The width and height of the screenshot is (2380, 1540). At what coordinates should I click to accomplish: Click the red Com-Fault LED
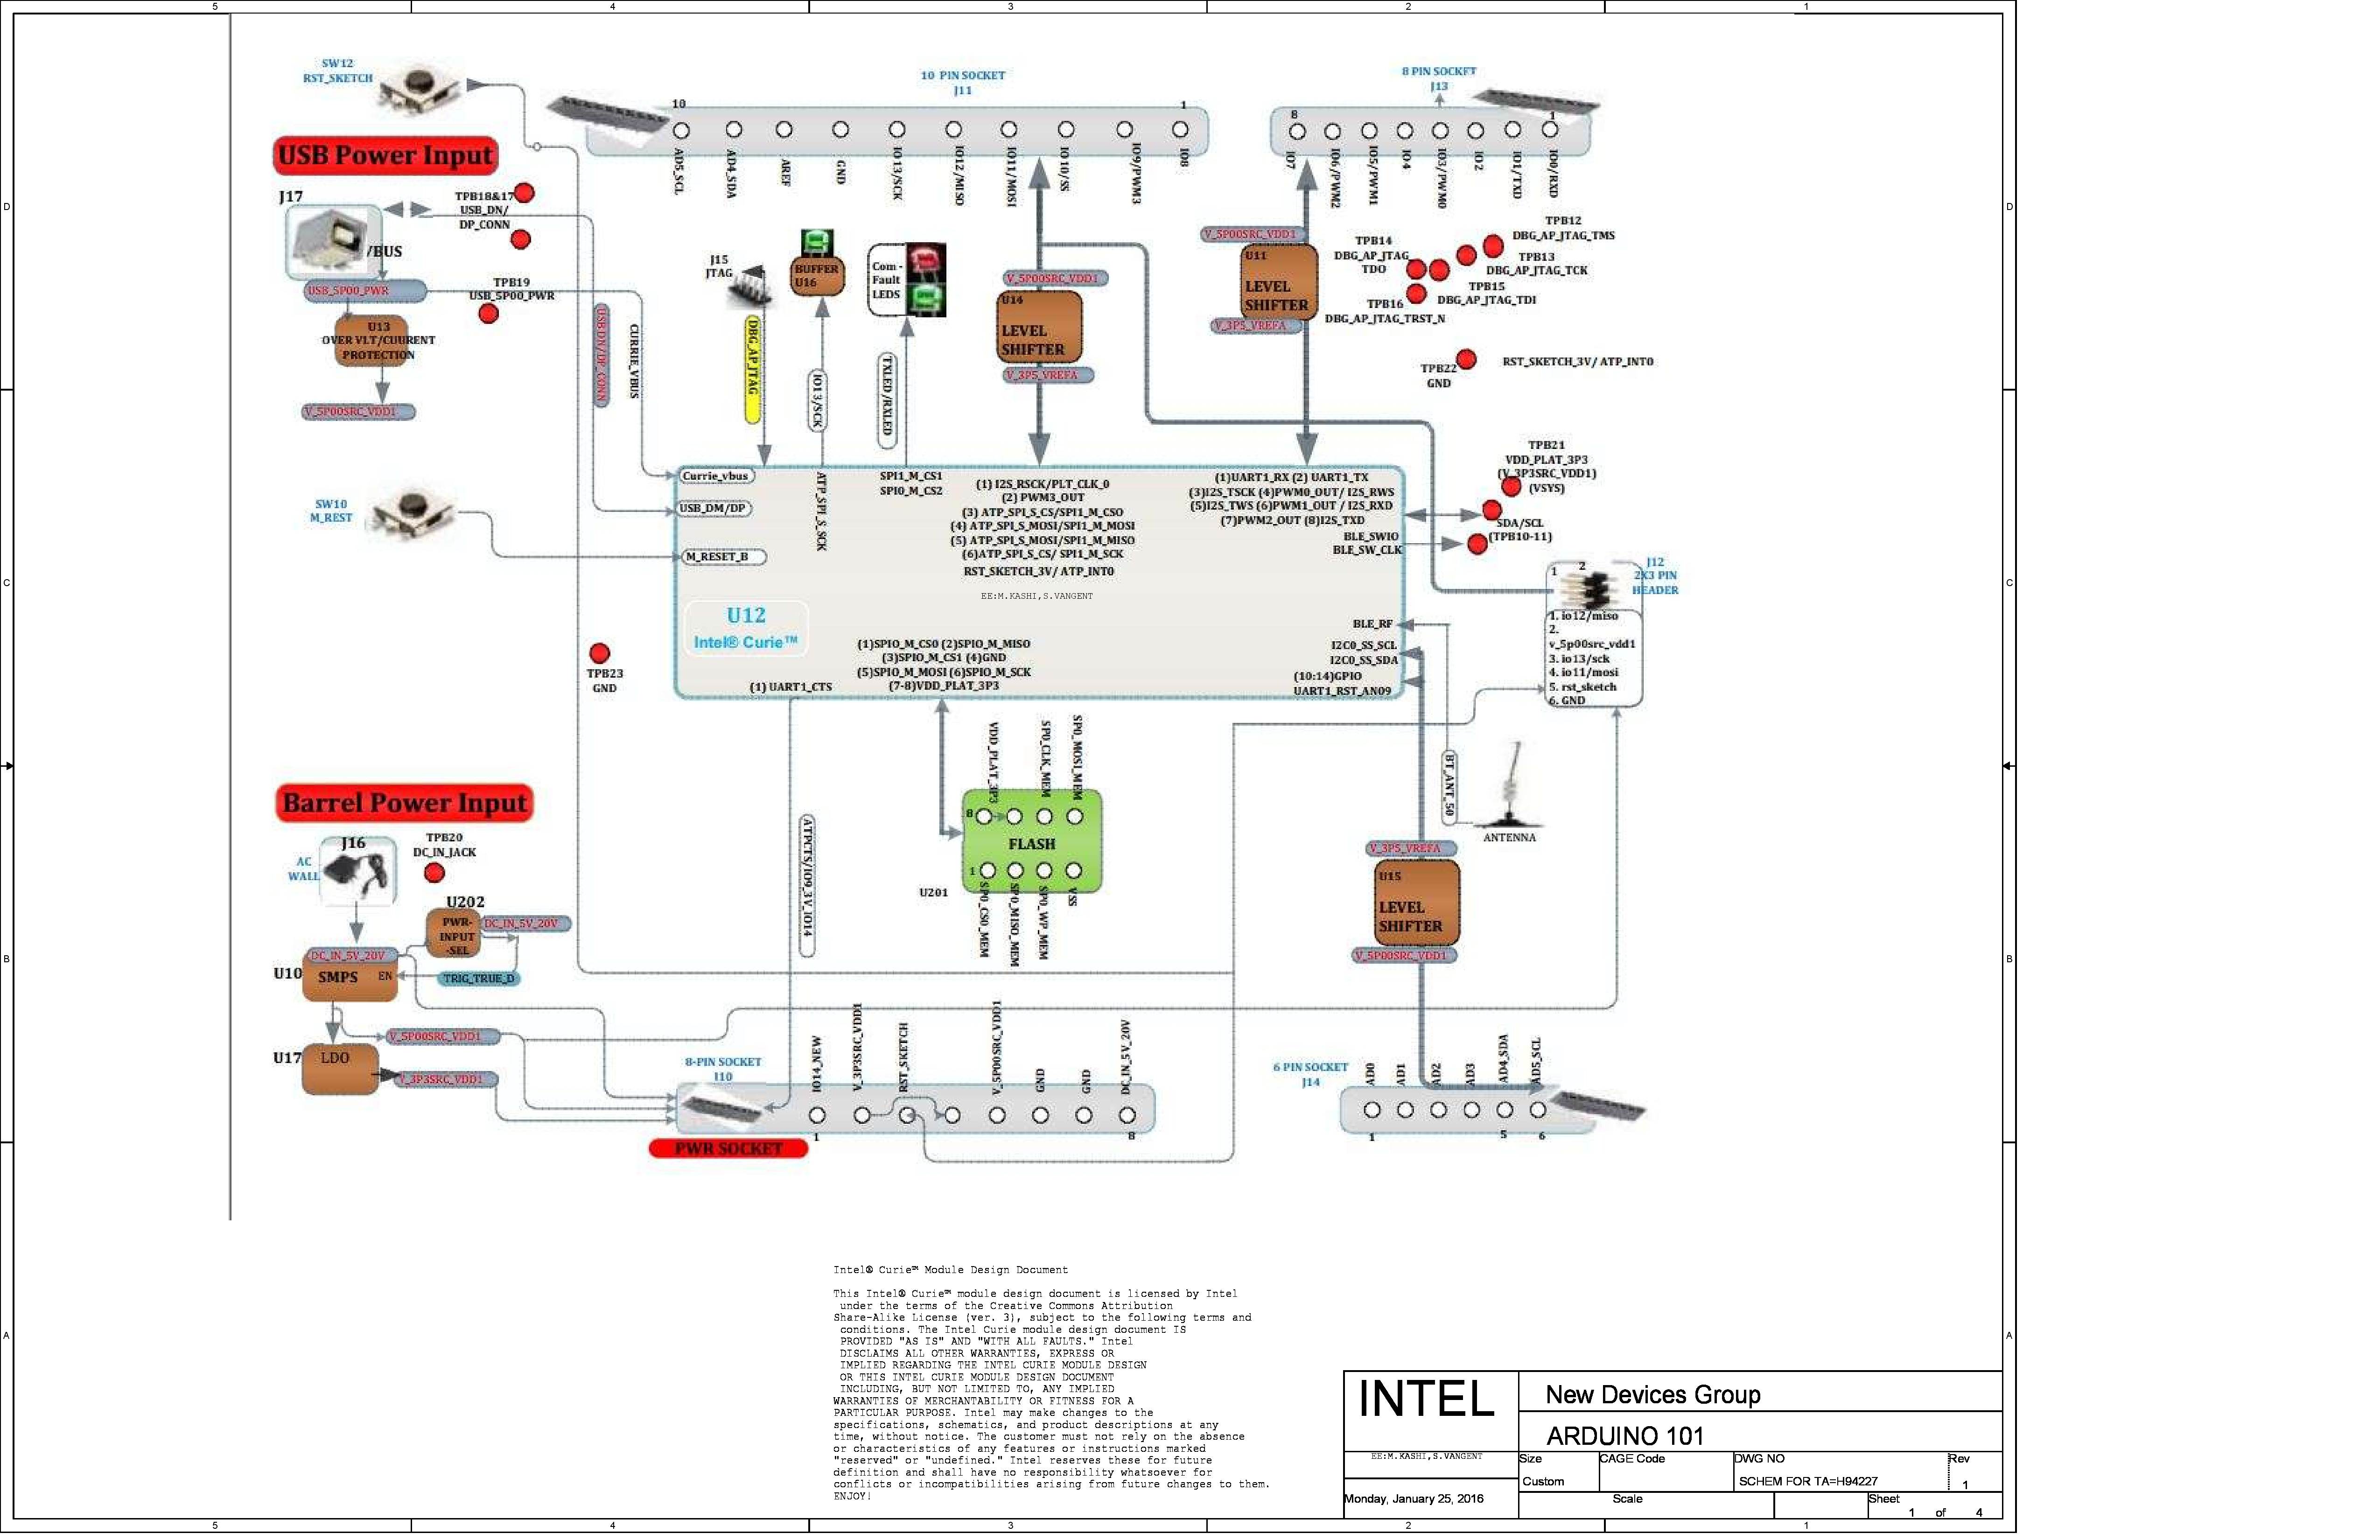pyautogui.click(x=927, y=261)
